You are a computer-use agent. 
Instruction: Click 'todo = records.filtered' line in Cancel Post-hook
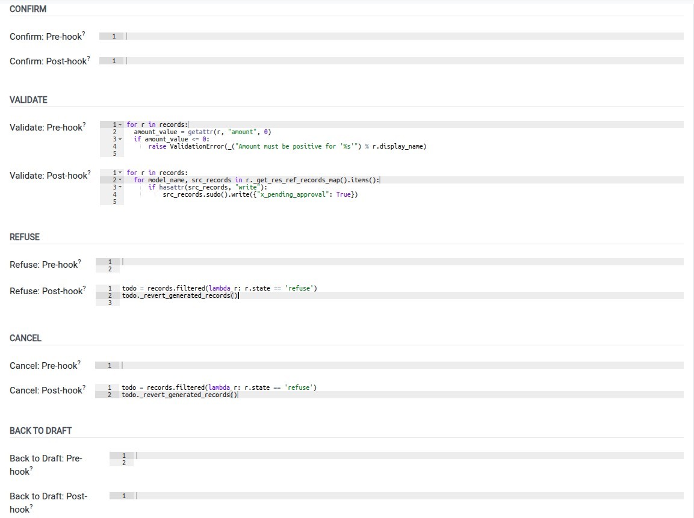pyautogui.click(x=219, y=387)
